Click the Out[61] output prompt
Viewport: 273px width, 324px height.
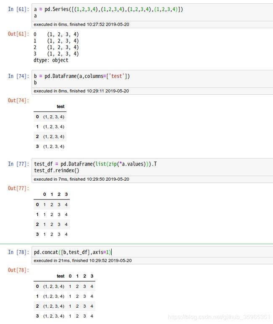click(18, 34)
